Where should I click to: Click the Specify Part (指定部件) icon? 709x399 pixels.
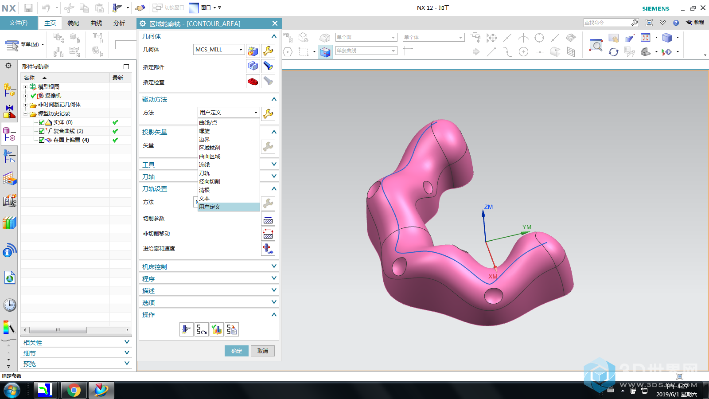pyautogui.click(x=253, y=66)
